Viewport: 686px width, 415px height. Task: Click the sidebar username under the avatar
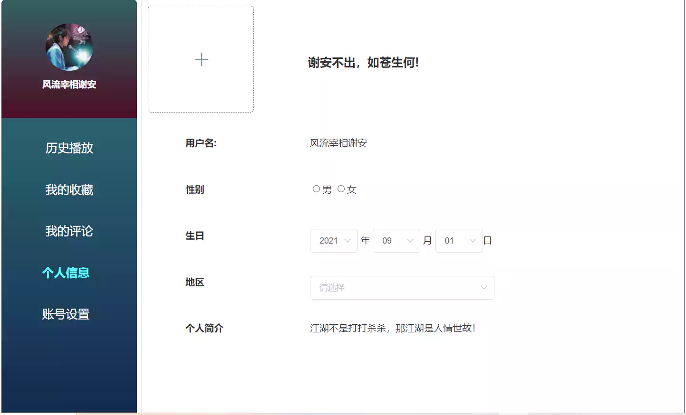(69, 85)
